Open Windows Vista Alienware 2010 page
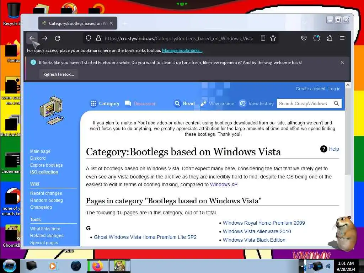The width and height of the screenshot is (364, 273). click(257, 231)
